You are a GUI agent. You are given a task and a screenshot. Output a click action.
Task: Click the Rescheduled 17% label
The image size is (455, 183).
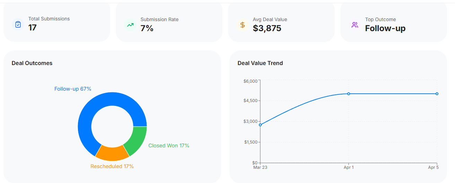coord(112,166)
